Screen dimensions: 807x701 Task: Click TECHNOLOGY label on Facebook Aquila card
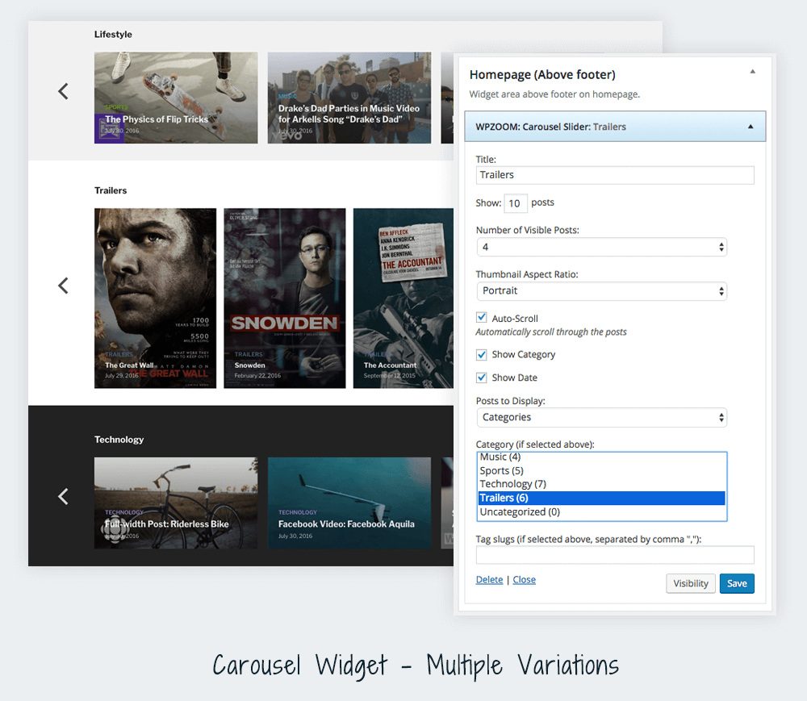[298, 512]
